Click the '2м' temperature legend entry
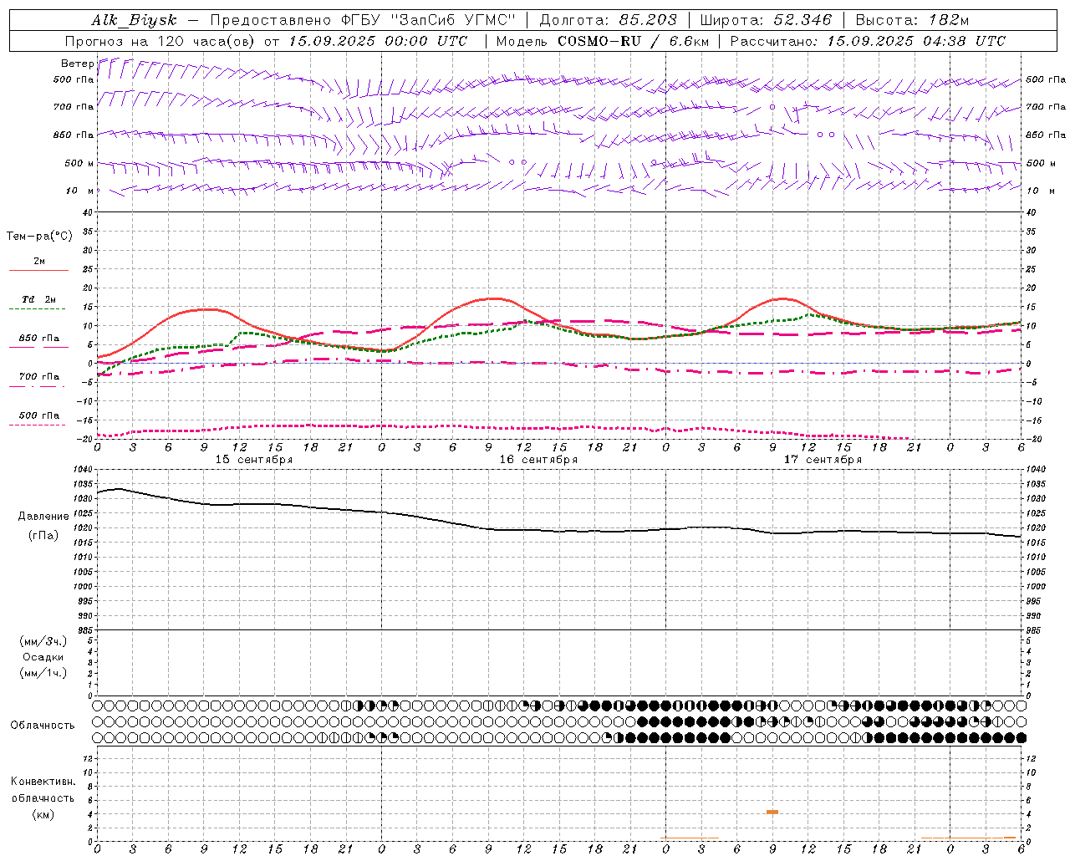 tap(39, 261)
